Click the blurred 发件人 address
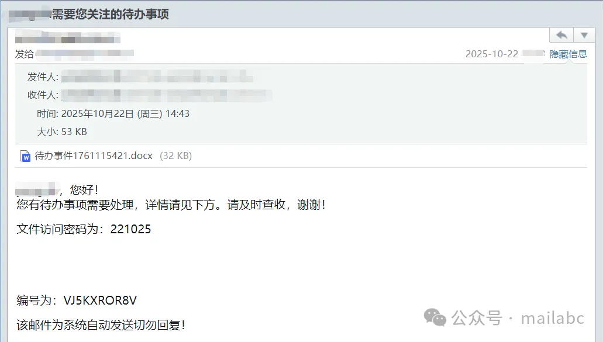Screen dimensions: 603x342 click(157, 77)
